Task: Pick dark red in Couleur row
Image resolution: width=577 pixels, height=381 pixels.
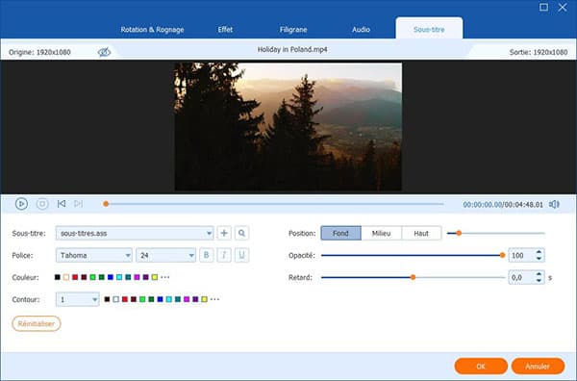Action: (x=84, y=277)
